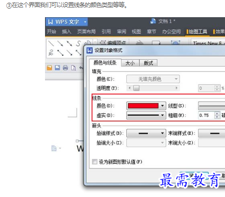This screenshot has height=197, width=225.
Task: Click the transparency percent input field
Action: click(x=206, y=88)
